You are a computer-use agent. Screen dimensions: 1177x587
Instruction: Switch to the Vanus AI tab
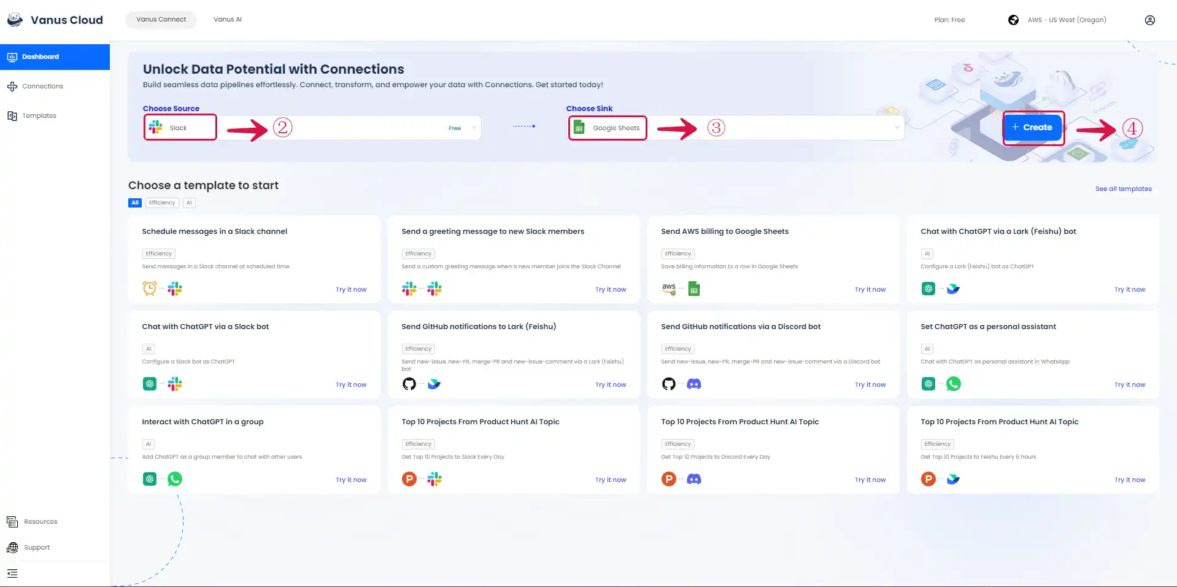[228, 20]
